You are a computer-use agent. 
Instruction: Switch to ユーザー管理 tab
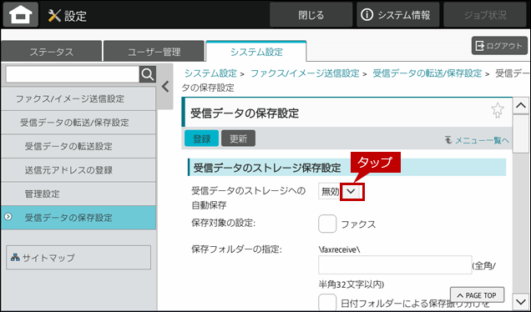pos(154,52)
